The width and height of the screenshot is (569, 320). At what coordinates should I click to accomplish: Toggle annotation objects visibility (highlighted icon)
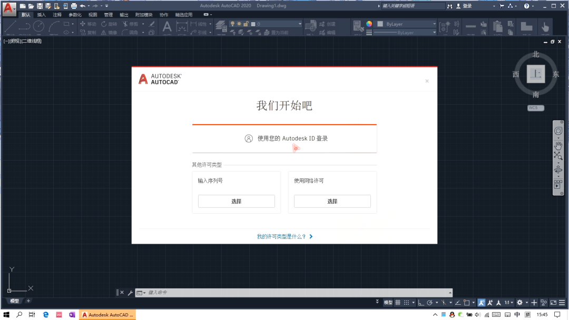481,302
